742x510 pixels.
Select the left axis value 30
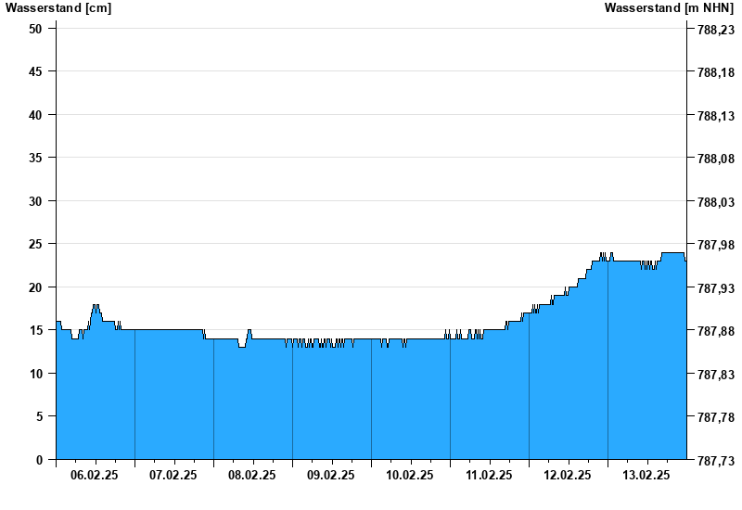[35, 201]
